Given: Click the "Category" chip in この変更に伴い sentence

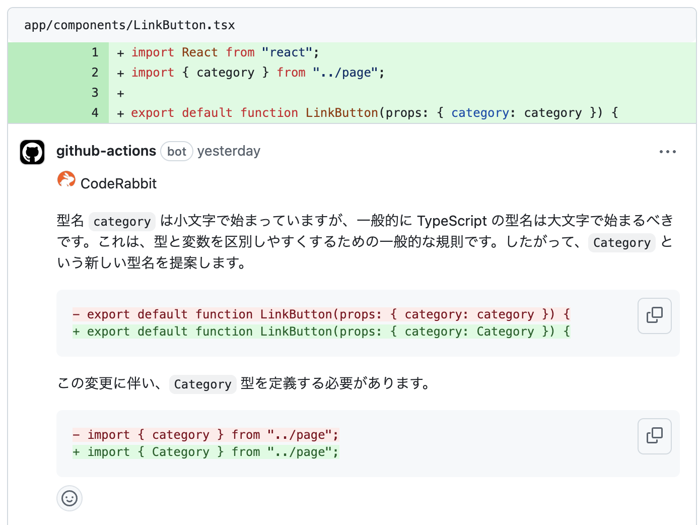Looking at the screenshot, I should click(202, 384).
